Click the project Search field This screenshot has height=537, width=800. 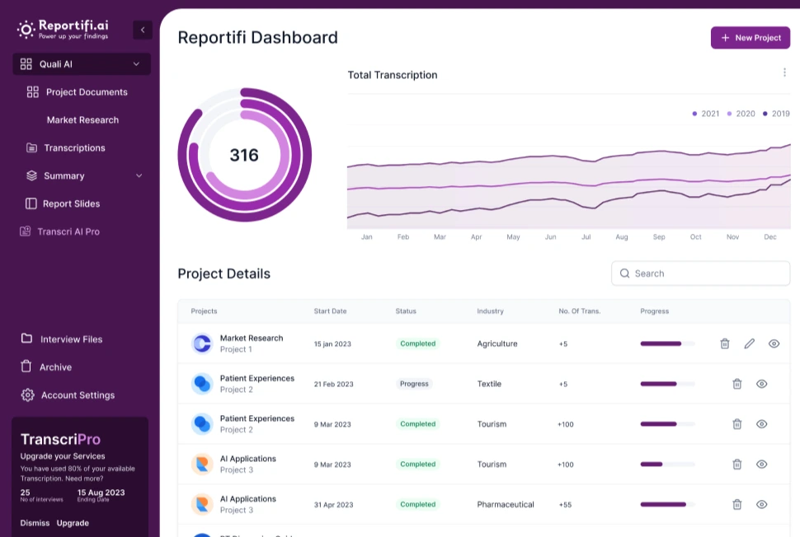coord(700,273)
